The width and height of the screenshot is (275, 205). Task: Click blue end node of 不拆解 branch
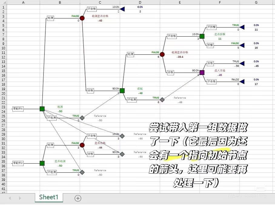click(242, 27)
